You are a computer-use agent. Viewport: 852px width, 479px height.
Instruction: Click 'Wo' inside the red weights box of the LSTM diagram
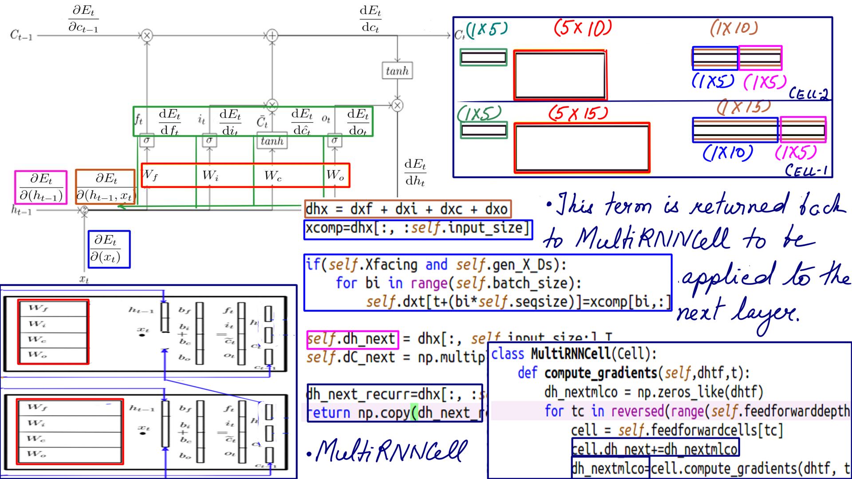coord(335,175)
